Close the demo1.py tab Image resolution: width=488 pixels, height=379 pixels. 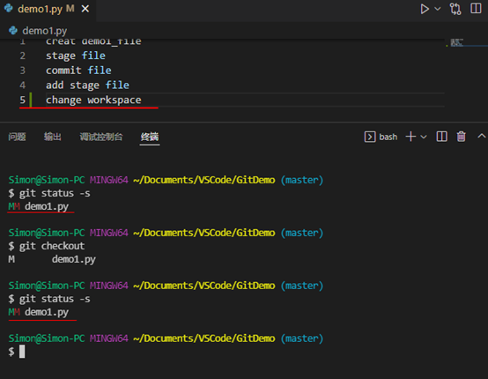pyautogui.click(x=85, y=9)
